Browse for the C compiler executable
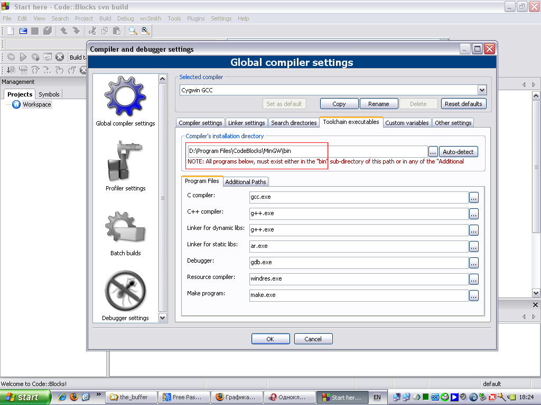Image resolution: width=541 pixels, height=405 pixels. [x=473, y=197]
